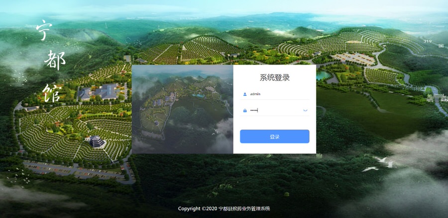This screenshot has height=218, width=448.
Task: Click the blue 登录 login button
Action: (275, 137)
